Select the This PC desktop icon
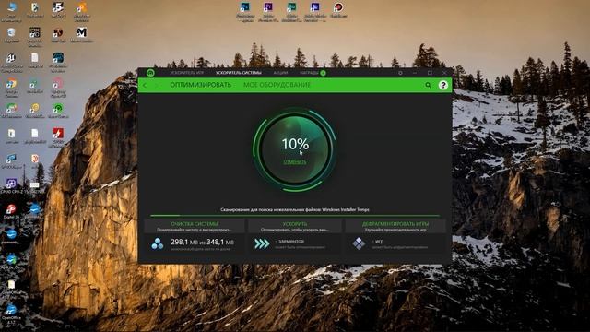 pos(12,11)
